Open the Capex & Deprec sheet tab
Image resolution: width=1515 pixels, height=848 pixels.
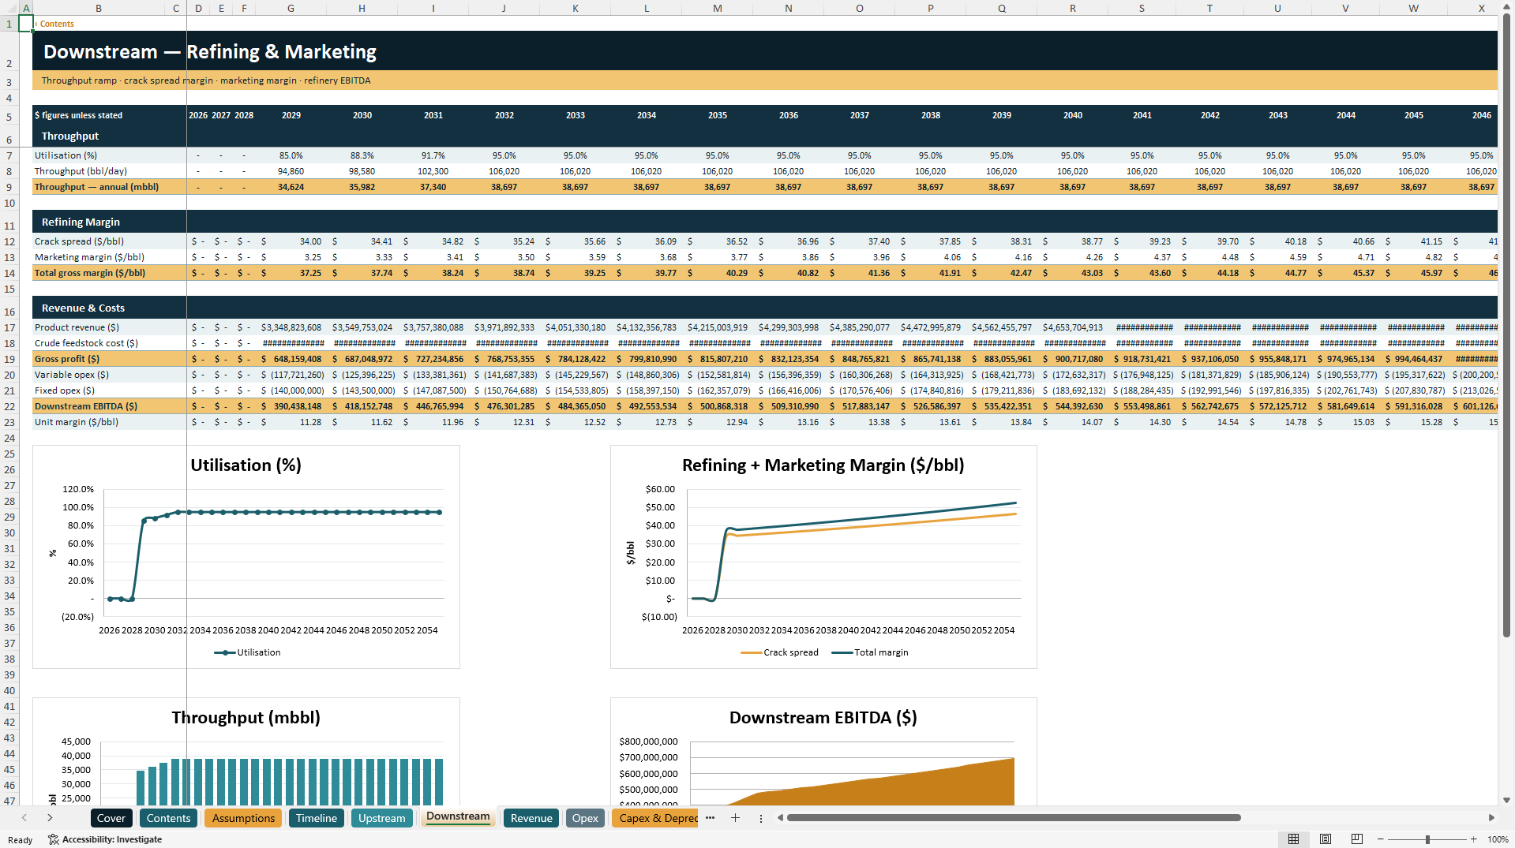coord(655,818)
